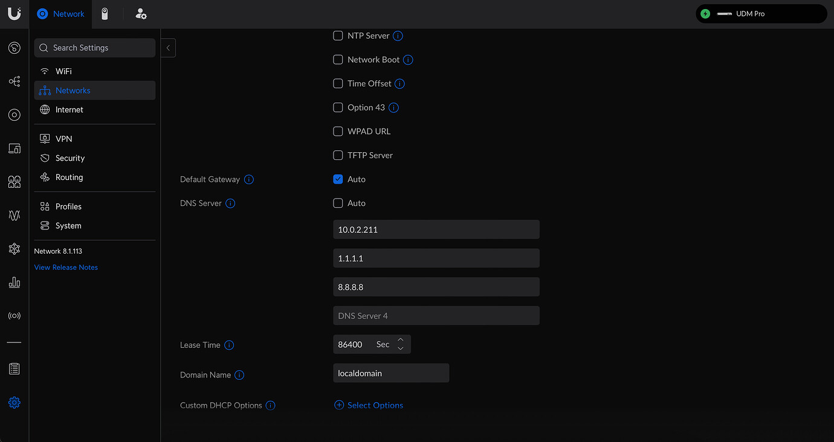Open the System Log notepad icon
This screenshot has height=442, width=834.
[x=14, y=368]
